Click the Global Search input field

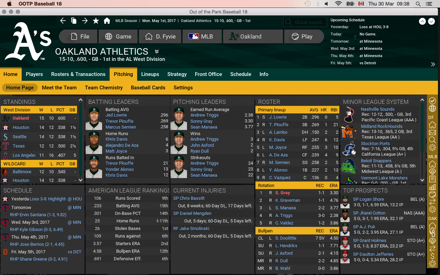click(x=305, y=22)
